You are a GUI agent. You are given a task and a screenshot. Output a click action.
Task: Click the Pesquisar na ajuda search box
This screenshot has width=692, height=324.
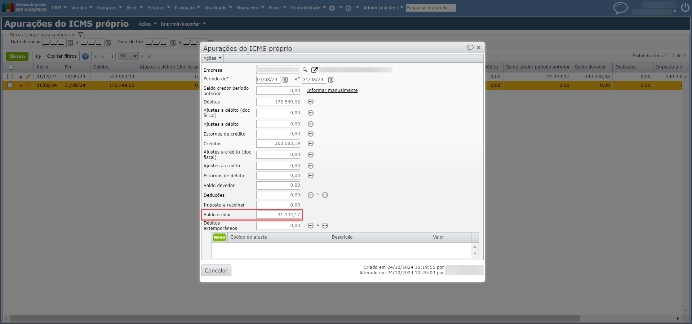point(431,8)
